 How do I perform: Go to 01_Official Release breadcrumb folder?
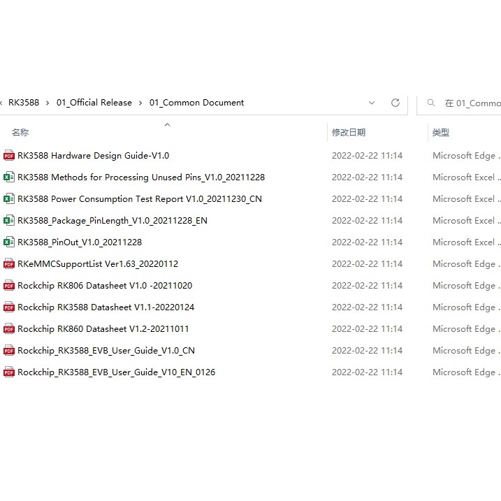(x=94, y=103)
